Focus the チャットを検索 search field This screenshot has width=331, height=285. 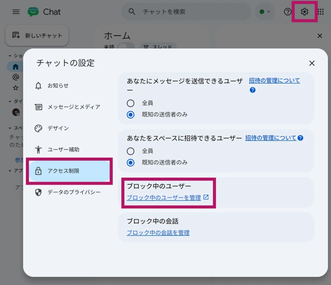[x=186, y=12]
